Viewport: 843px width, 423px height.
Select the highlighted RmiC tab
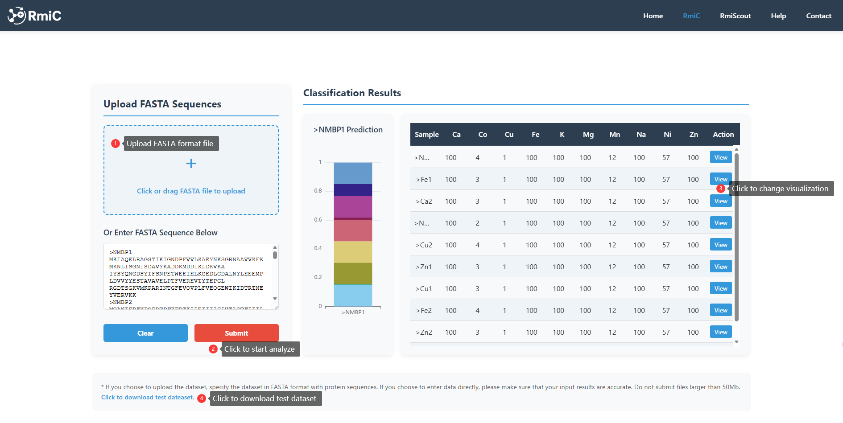[691, 16]
